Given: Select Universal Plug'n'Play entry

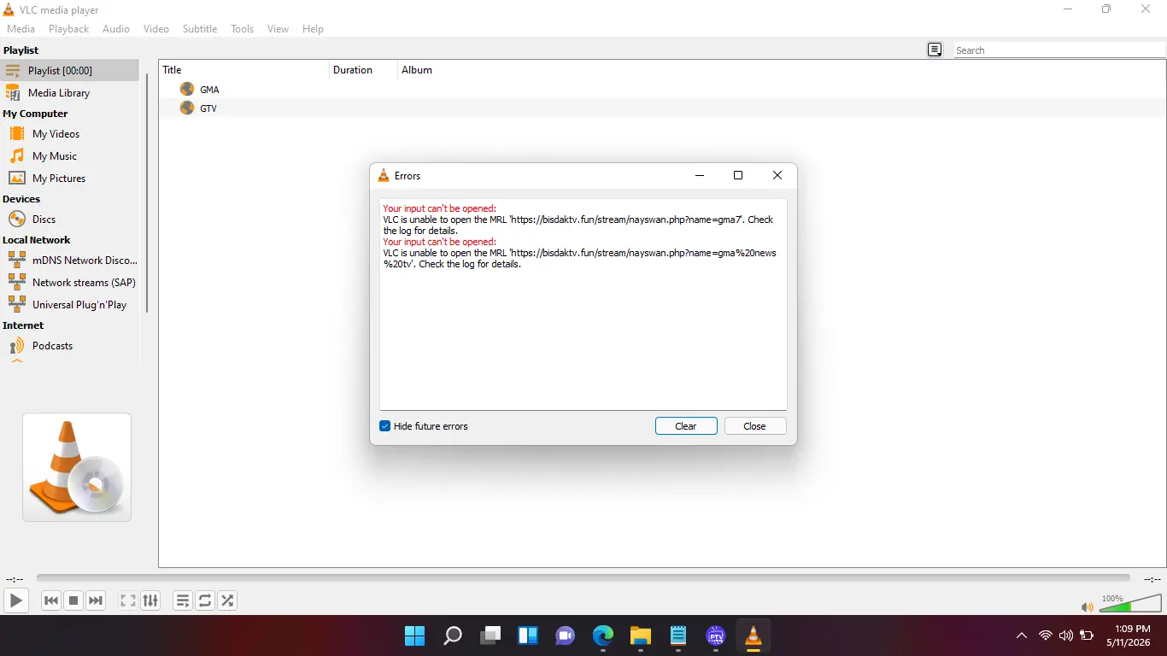Looking at the screenshot, I should (70, 304).
